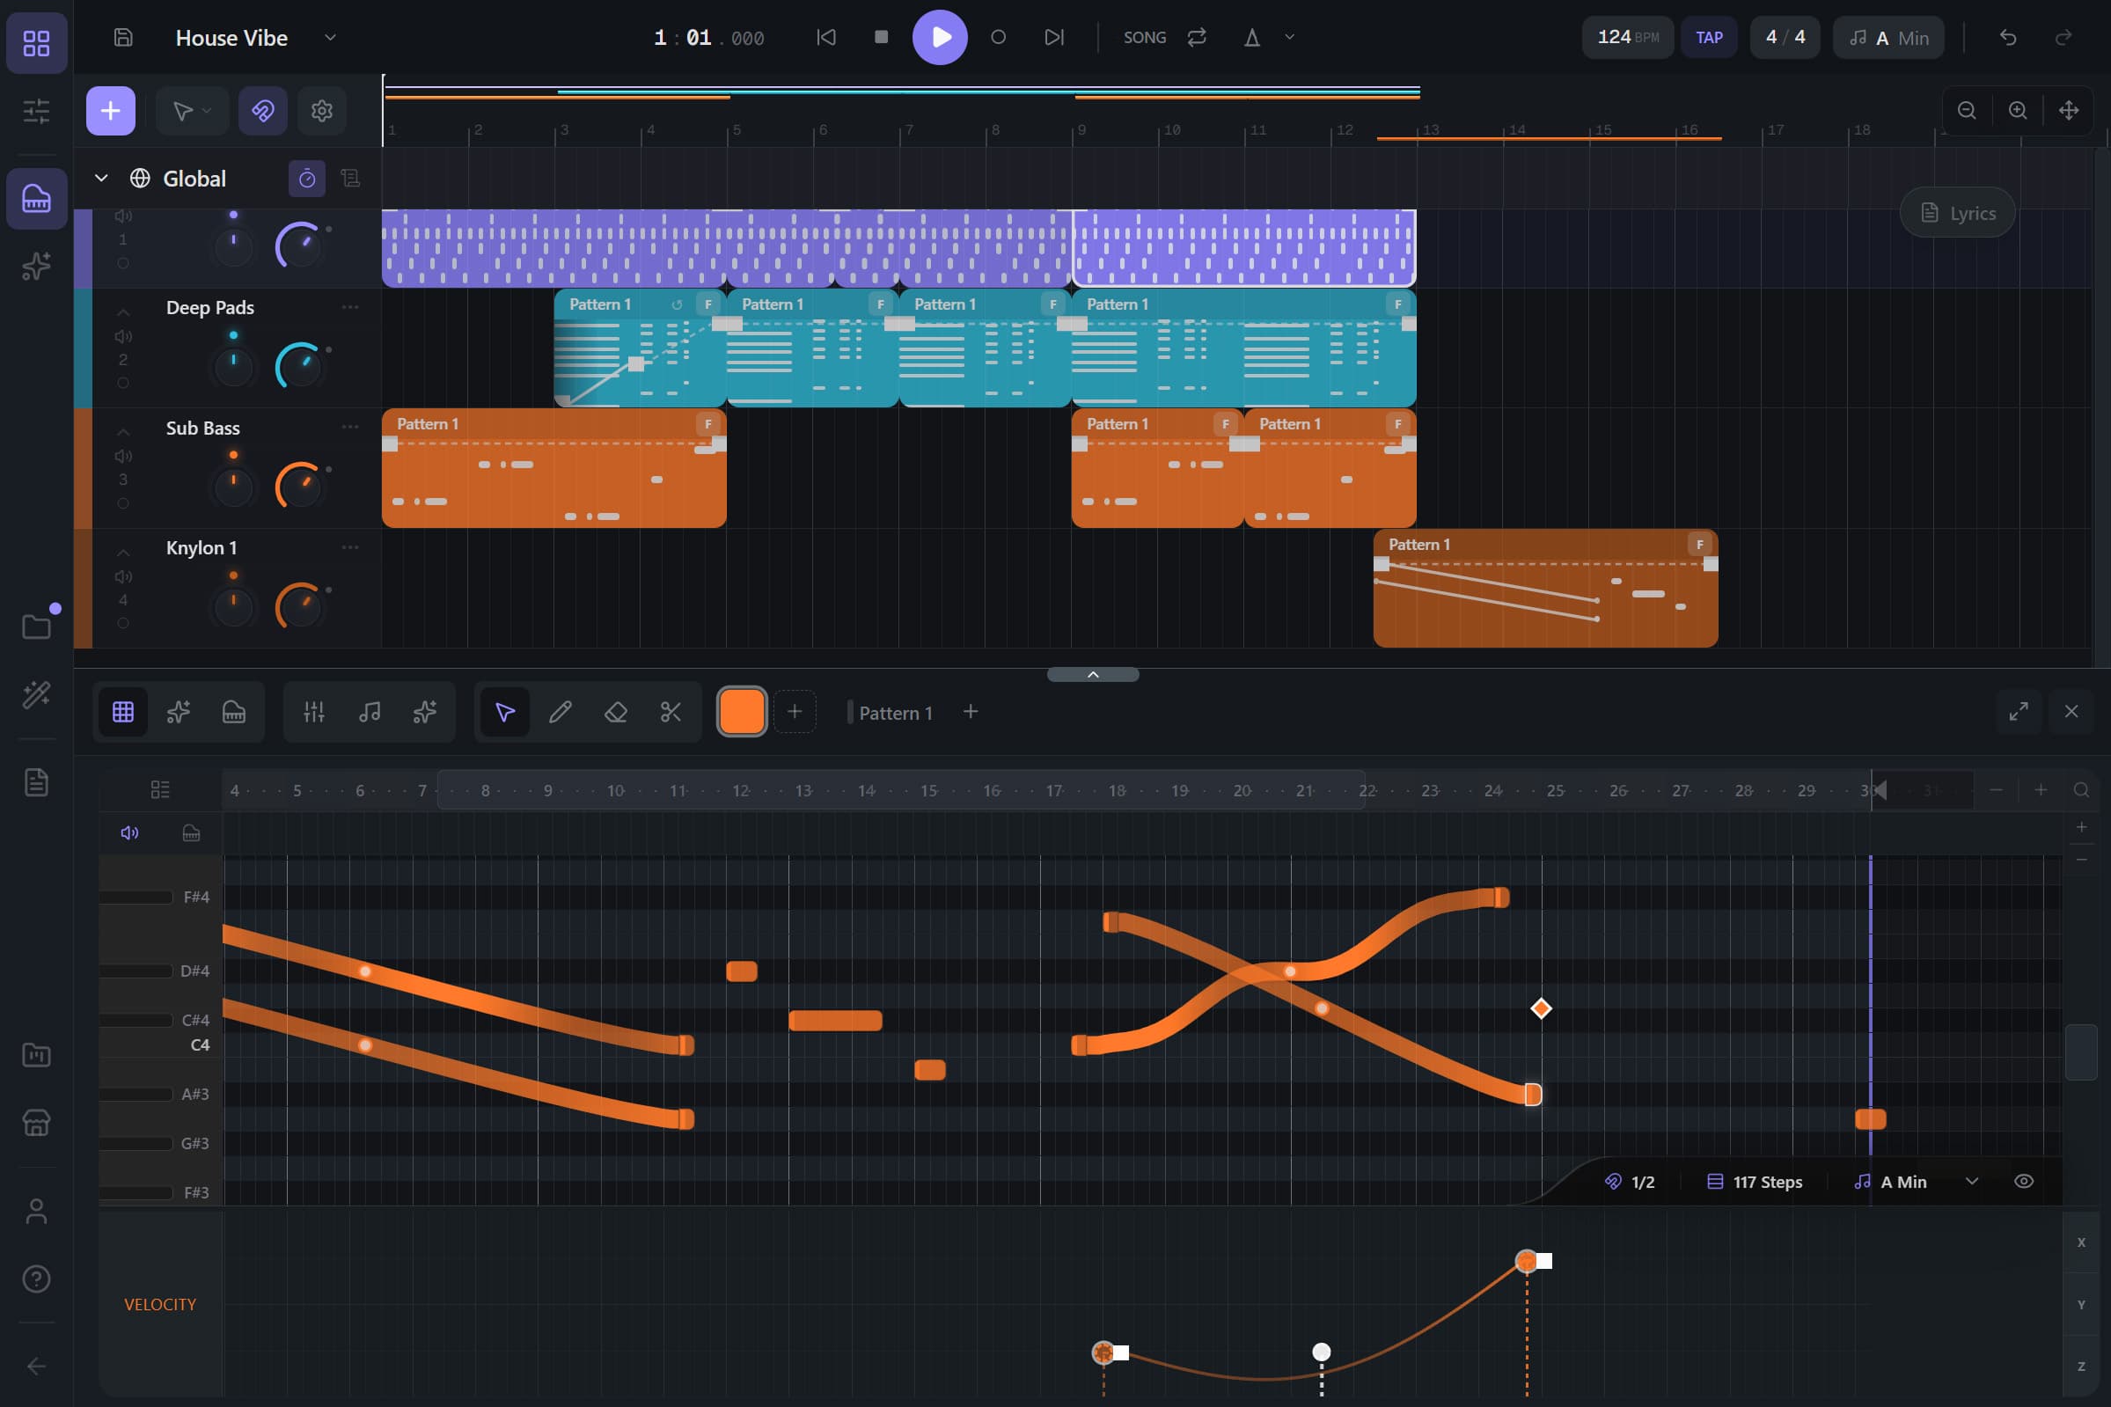Image resolution: width=2111 pixels, height=1407 pixels.
Task: Save the House Vibe project
Action: point(122,37)
